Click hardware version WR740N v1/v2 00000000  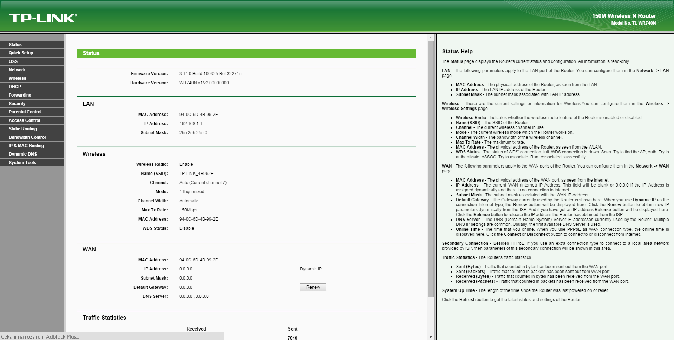pos(204,83)
